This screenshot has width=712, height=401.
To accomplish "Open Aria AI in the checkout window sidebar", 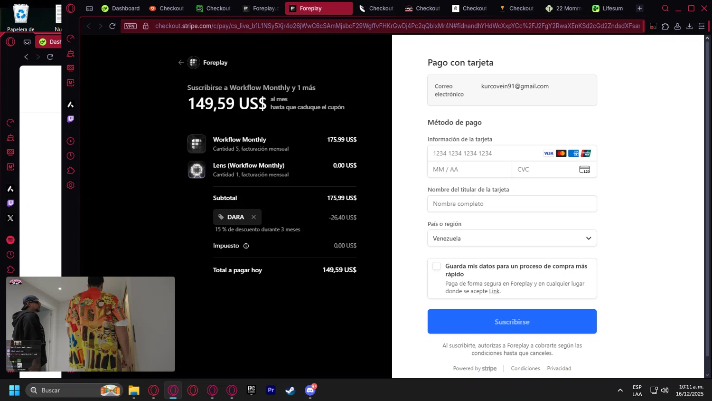I will pos(71,105).
